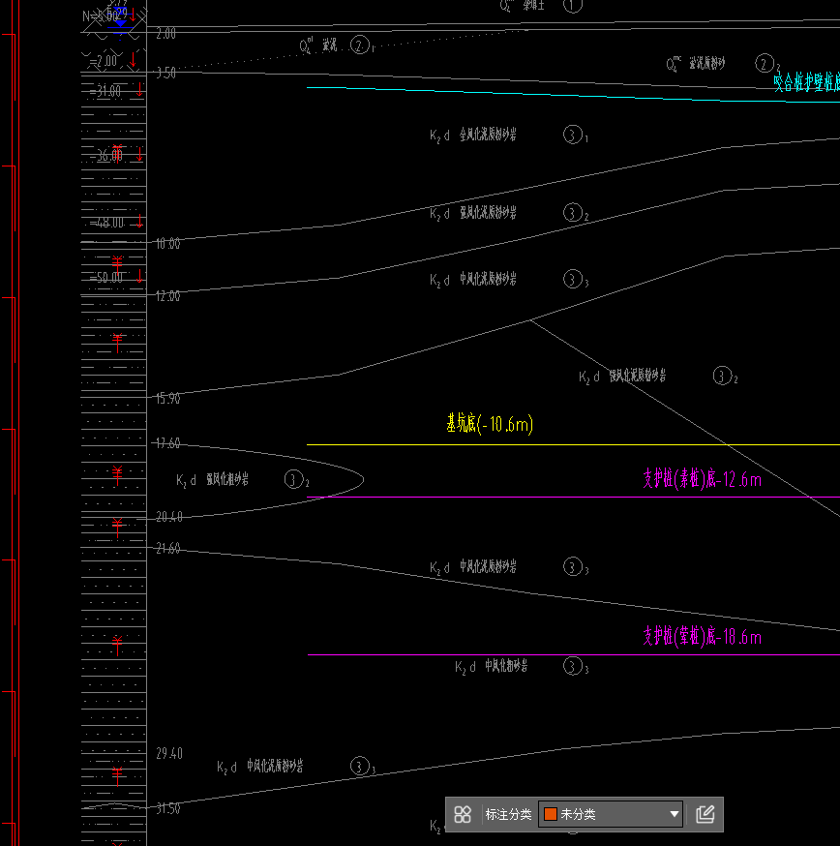Click the depth value 15.90 on the borehole column

(x=167, y=399)
